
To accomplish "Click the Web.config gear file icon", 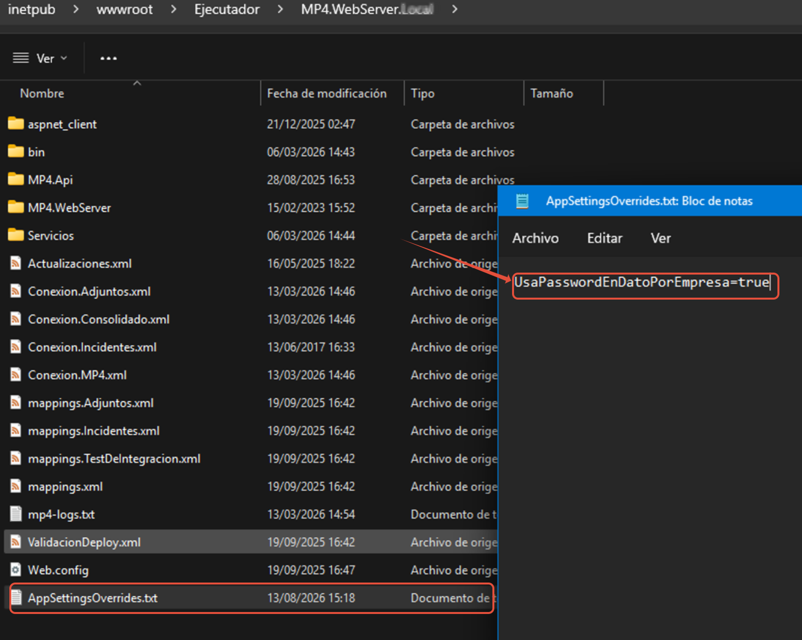I will (16, 570).
